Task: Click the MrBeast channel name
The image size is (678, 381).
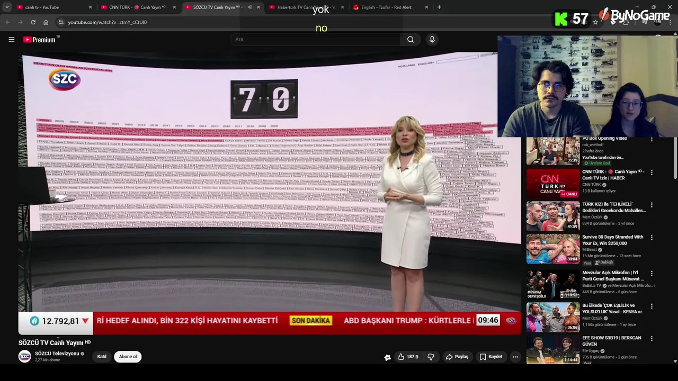Action: [590, 250]
